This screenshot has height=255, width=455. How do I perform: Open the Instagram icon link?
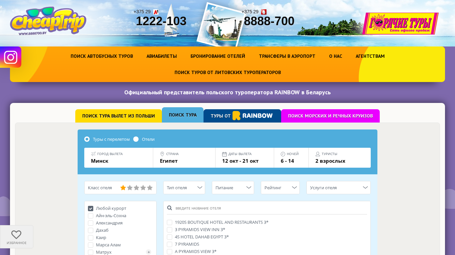tap(11, 57)
